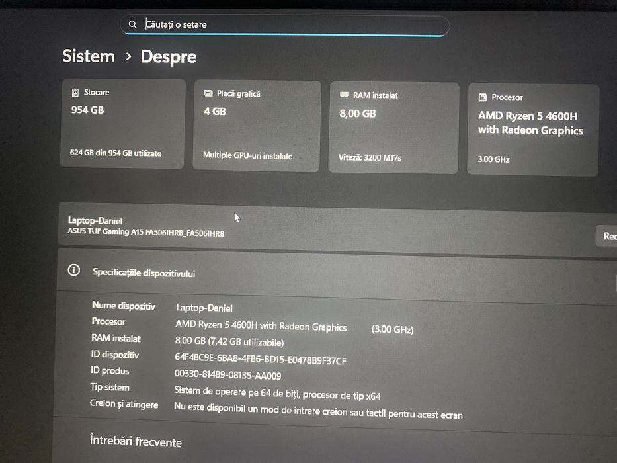
Task: Open the RAM instalat card
Action: coord(393,128)
